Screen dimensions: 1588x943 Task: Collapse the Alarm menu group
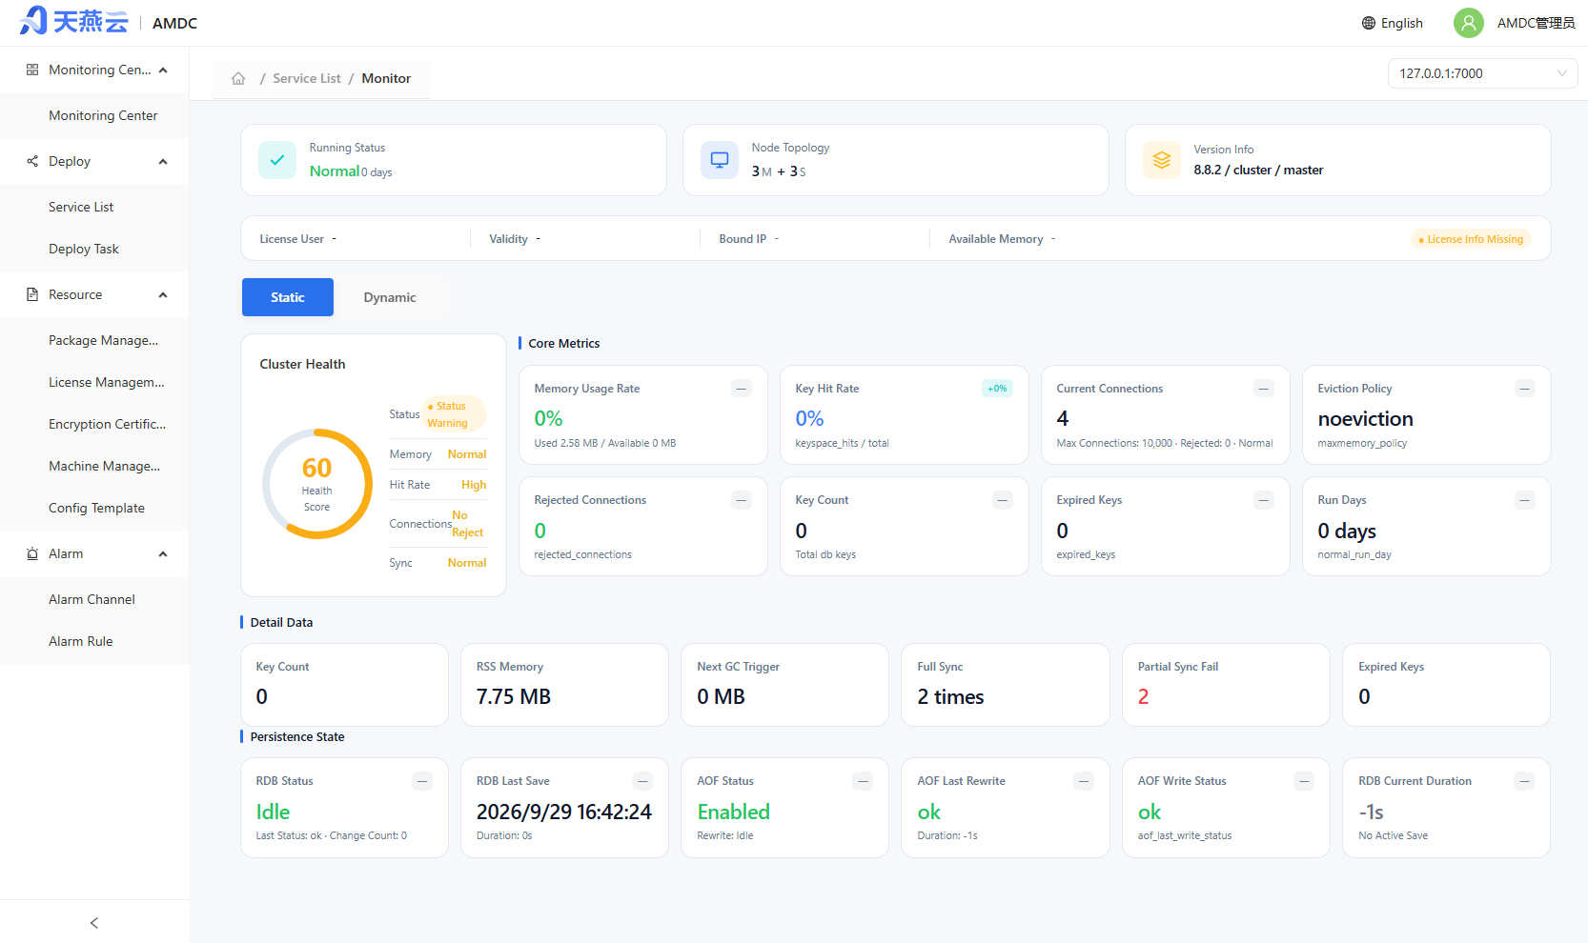pos(94,553)
